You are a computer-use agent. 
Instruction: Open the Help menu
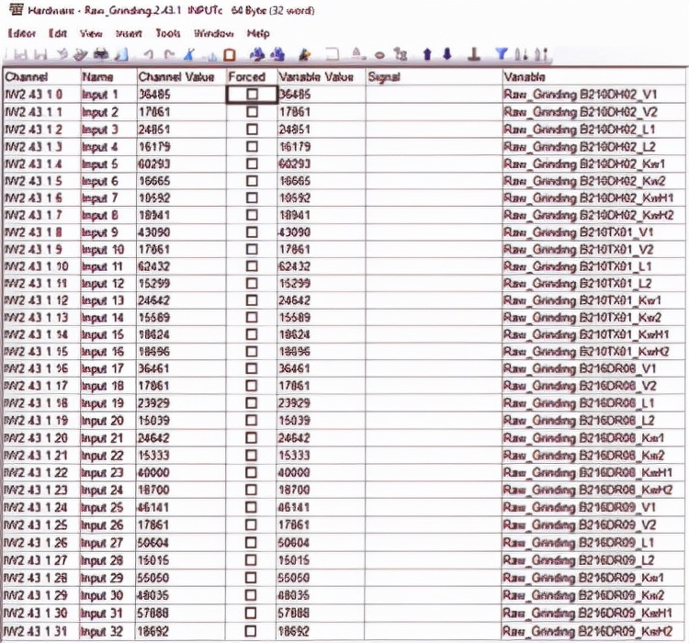(x=258, y=33)
